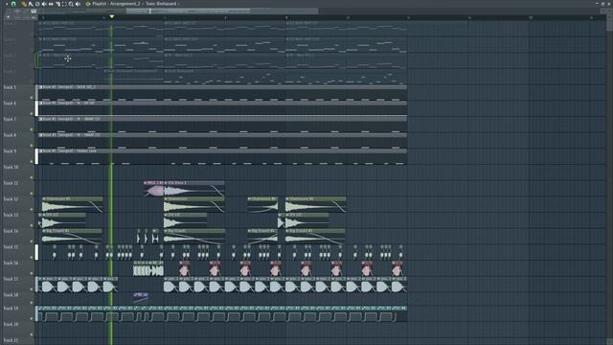This screenshot has width=613, height=345.
Task: Open the clip menu of Track 8 pattern
Action: coord(40,135)
